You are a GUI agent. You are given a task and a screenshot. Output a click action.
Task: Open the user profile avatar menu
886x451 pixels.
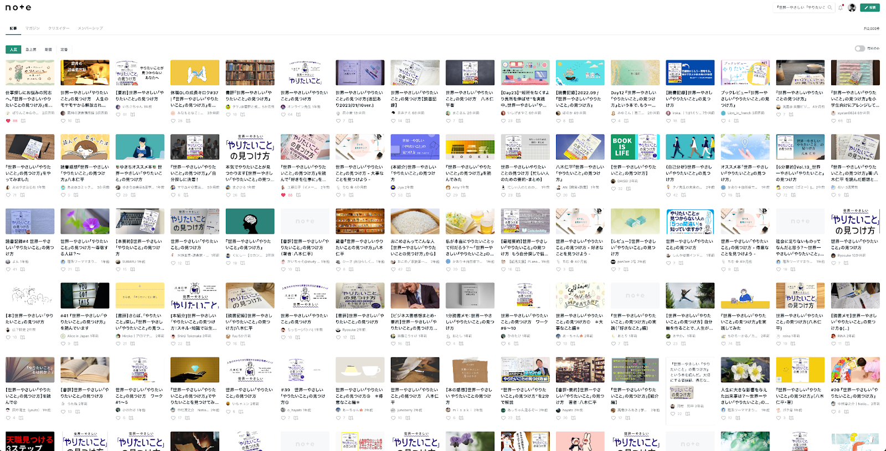tap(852, 8)
